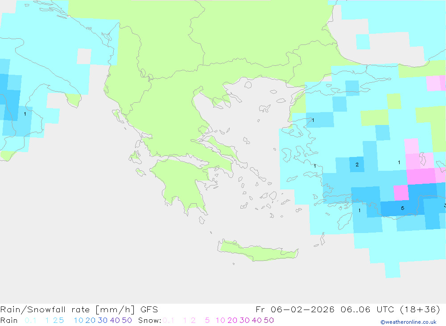Click the "Rain" legend label
This screenshot has height=326, width=446.
(9, 320)
